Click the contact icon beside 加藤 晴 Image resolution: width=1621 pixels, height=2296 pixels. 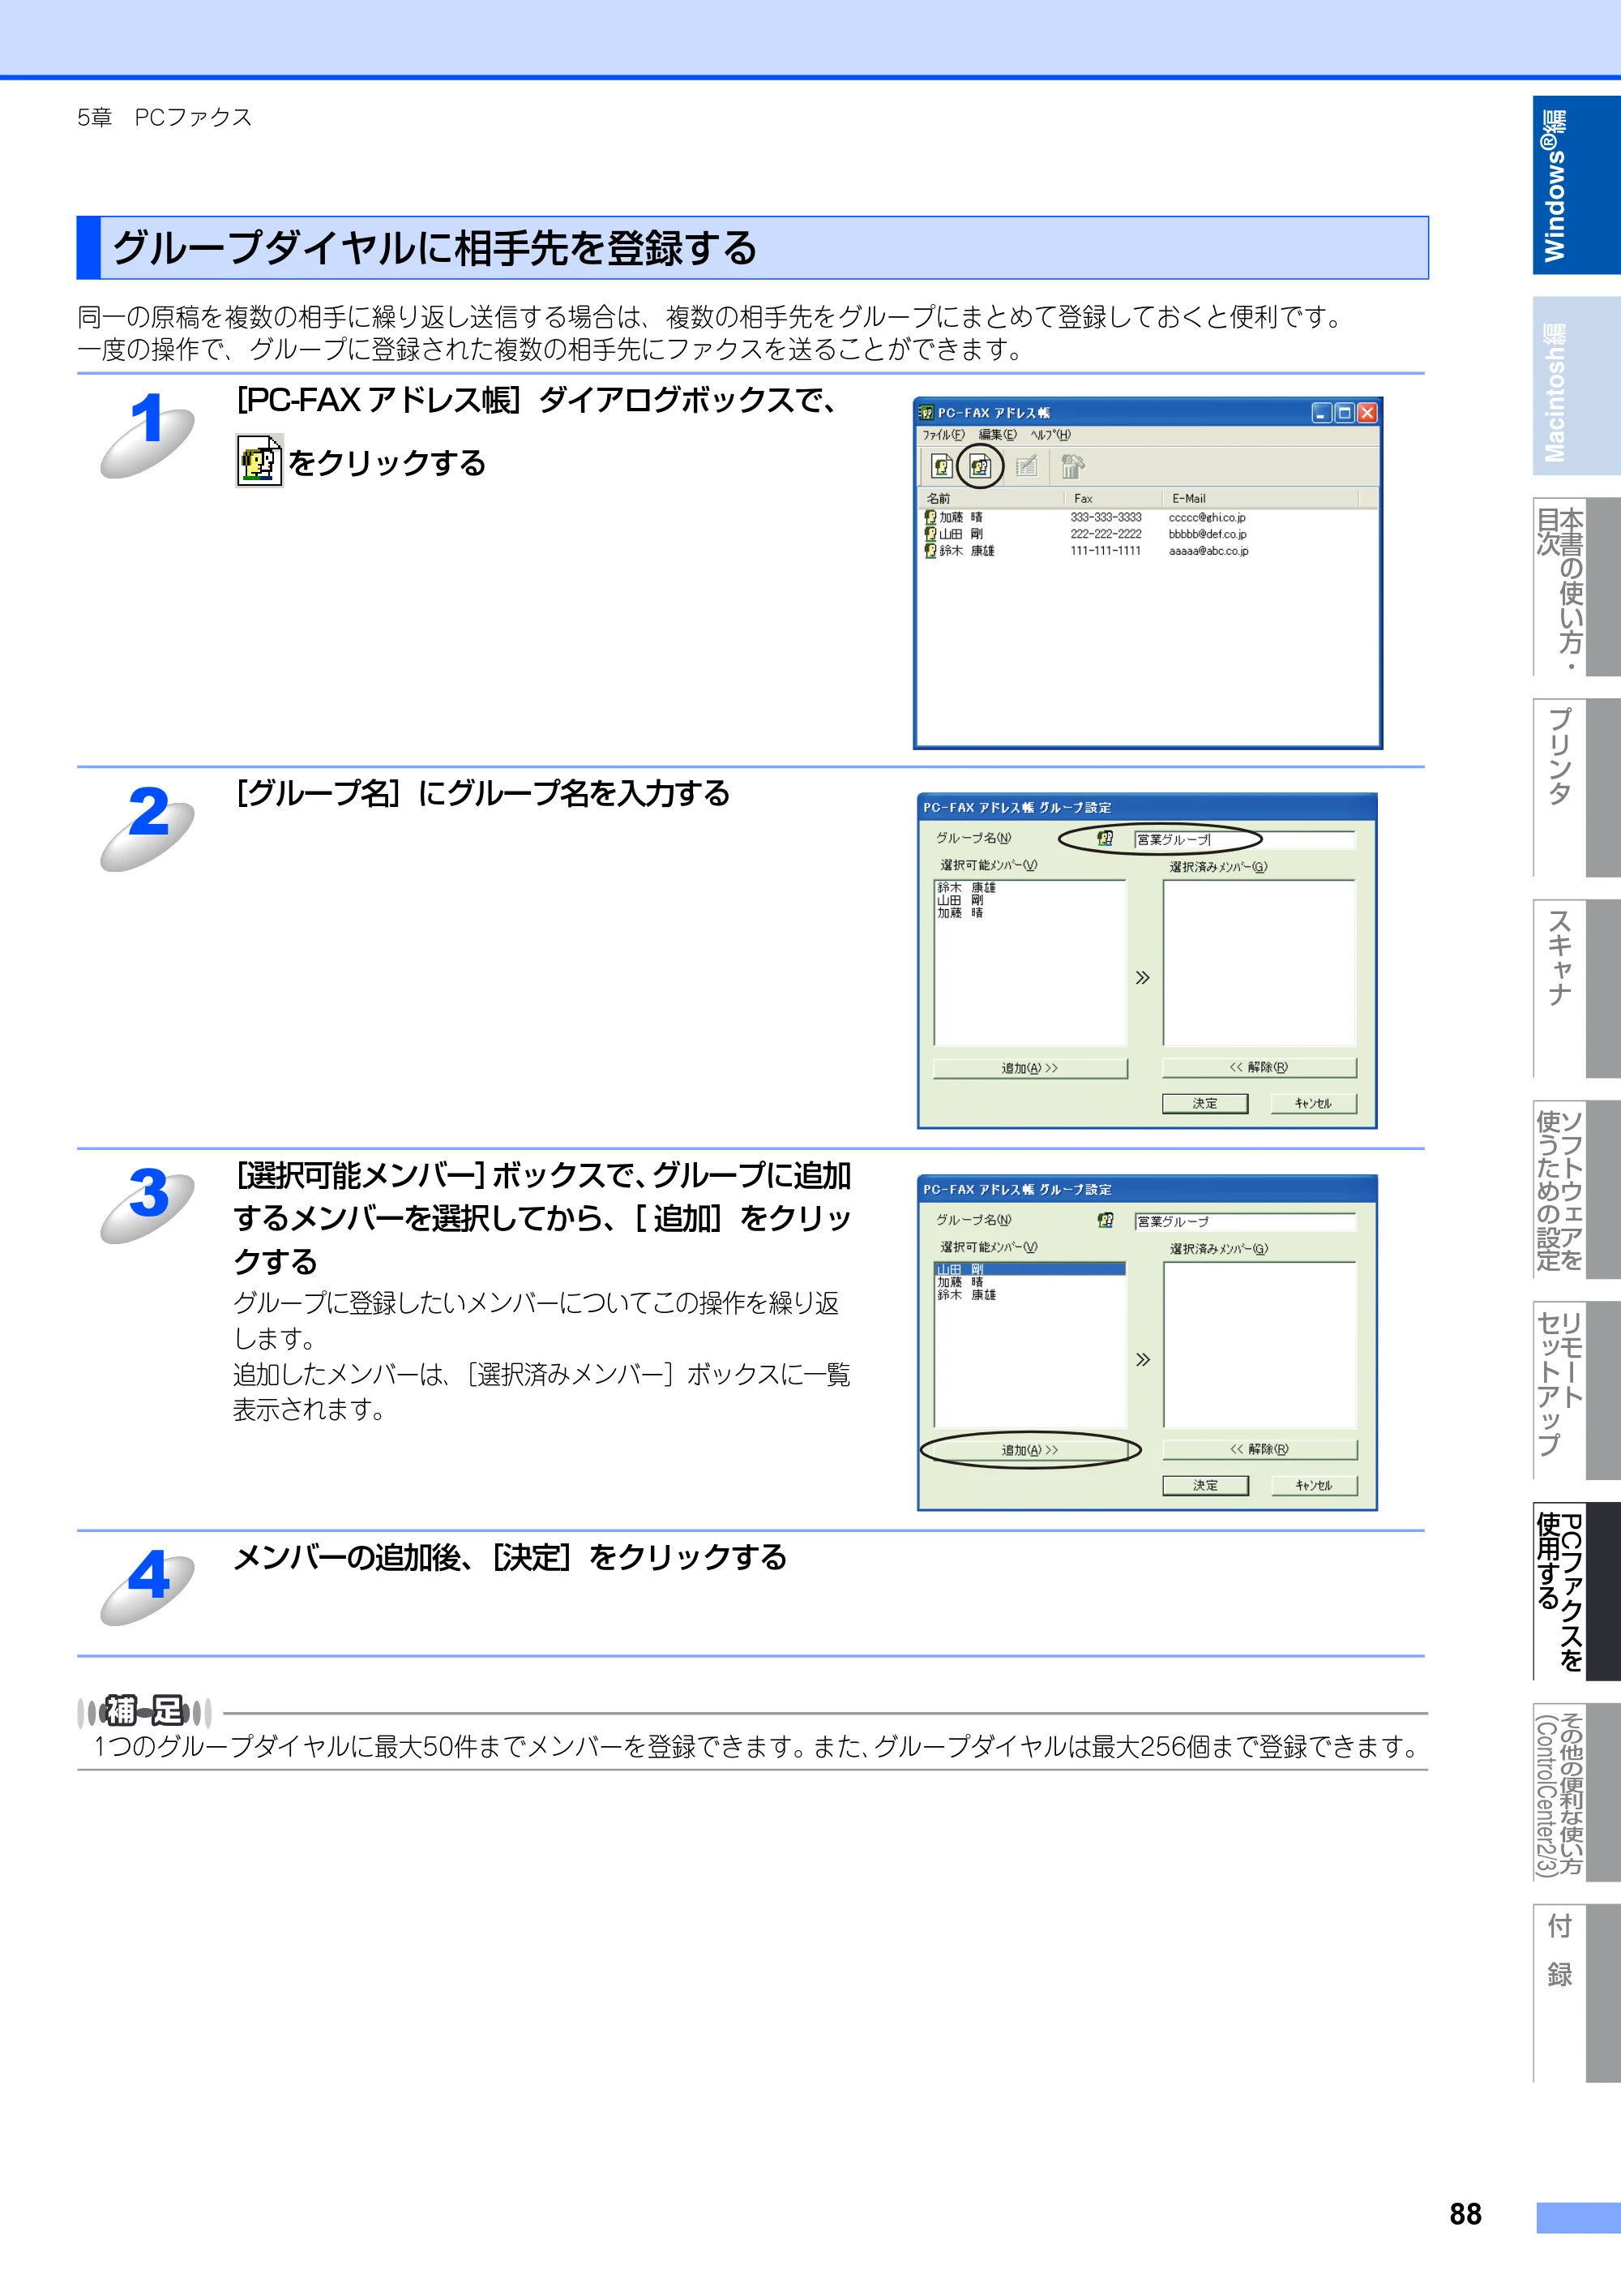(930, 517)
